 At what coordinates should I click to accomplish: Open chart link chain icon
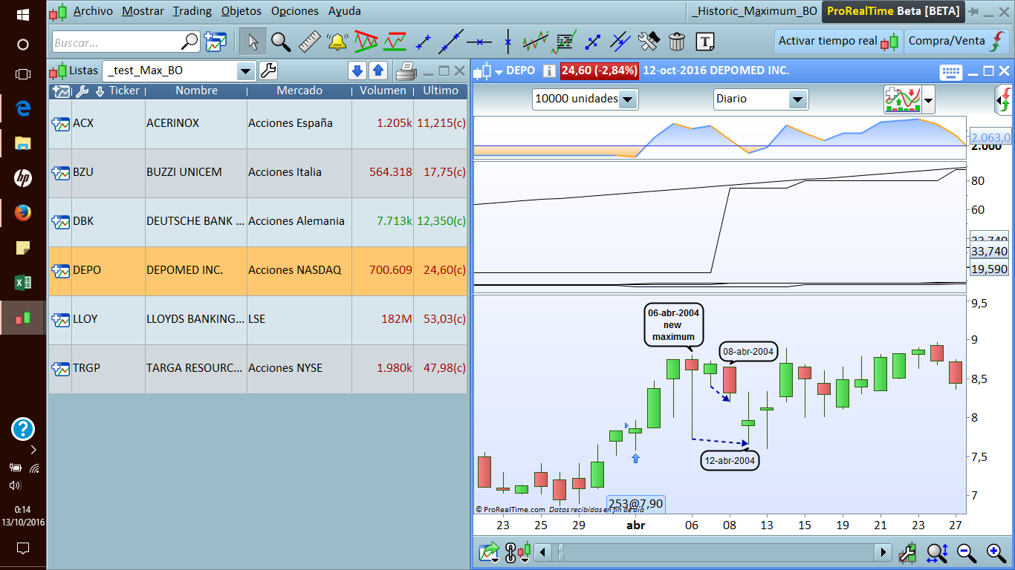point(511,552)
